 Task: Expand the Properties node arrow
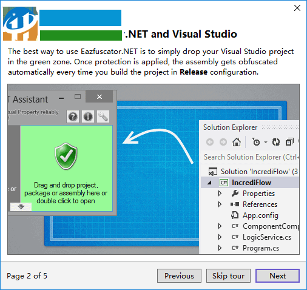(x=220, y=194)
